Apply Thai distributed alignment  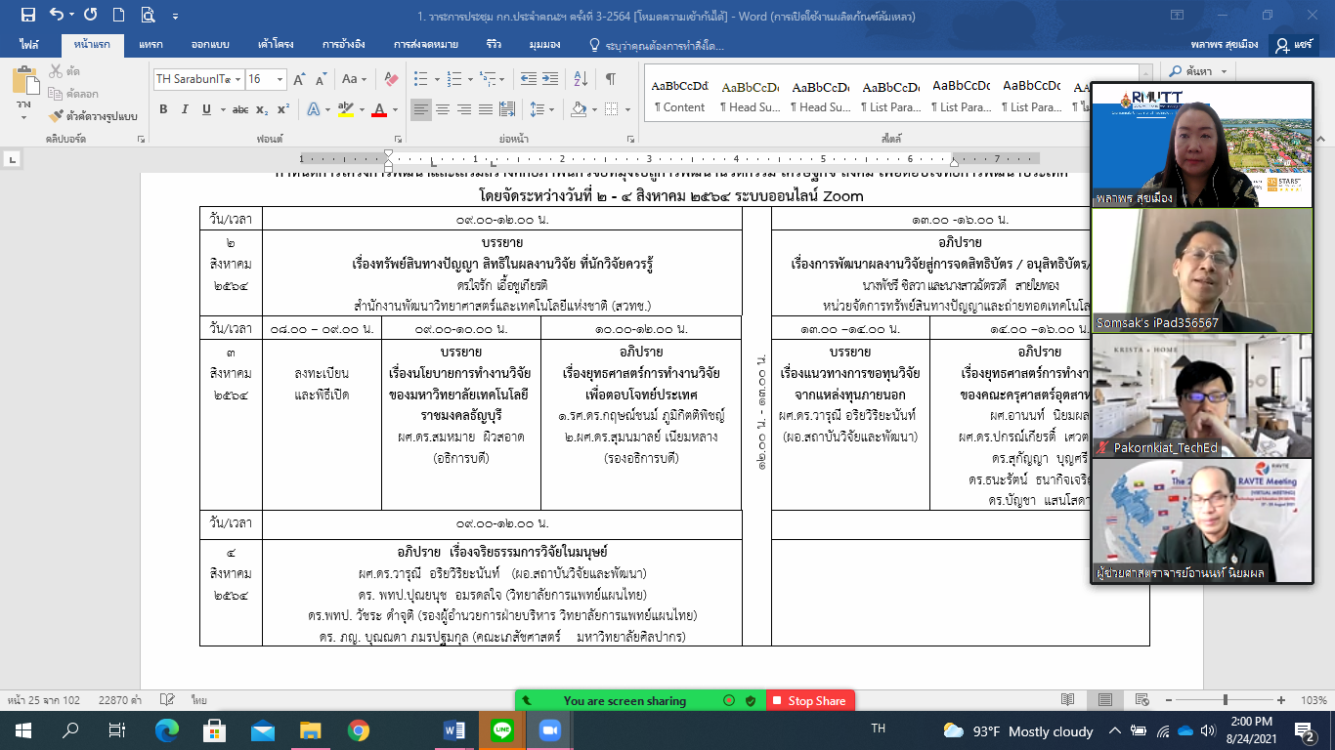point(507,109)
